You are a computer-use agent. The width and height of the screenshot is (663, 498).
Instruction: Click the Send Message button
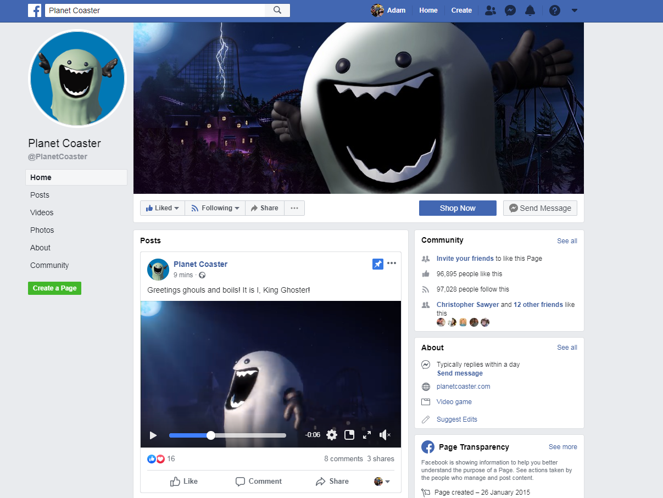pos(540,208)
